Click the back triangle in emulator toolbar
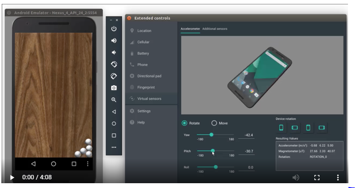Screen dimensions: 355x188 tap(114, 112)
